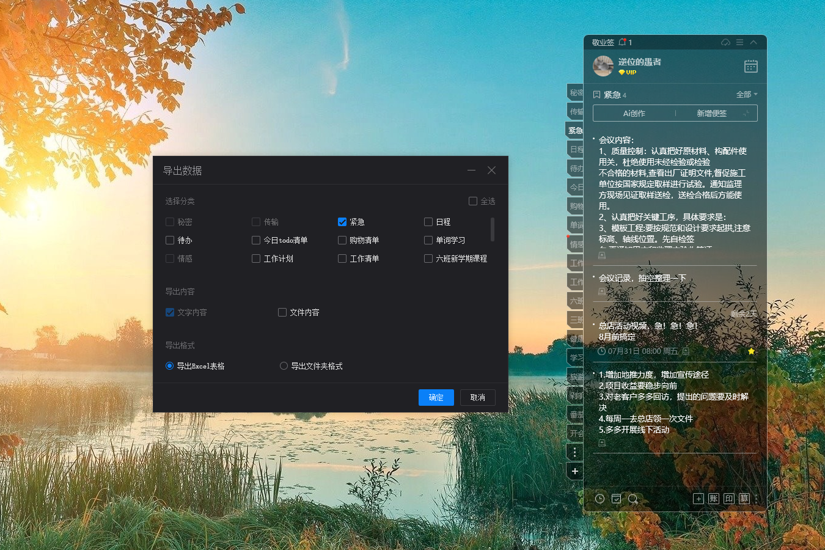This screenshot has width=825, height=550.
Task: Open the timeline clock icon in the bottom toolbar
Action: pyautogui.click(x=600, y=499)
